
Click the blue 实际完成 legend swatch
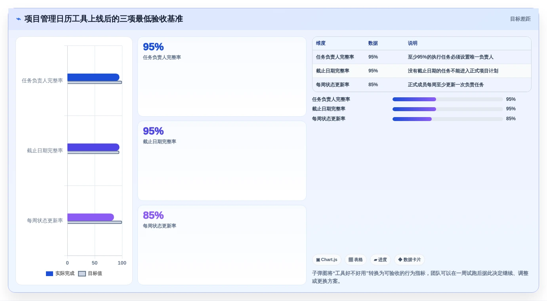[x=50, y=274]
